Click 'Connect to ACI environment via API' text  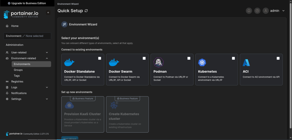pos(261,77)
